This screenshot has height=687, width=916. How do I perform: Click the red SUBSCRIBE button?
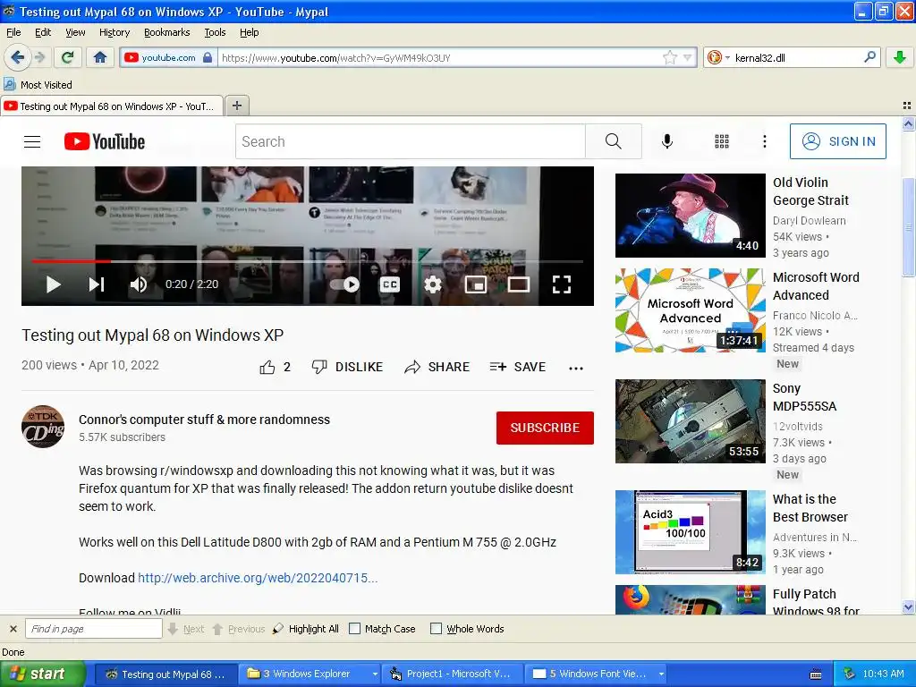(545, 428)
